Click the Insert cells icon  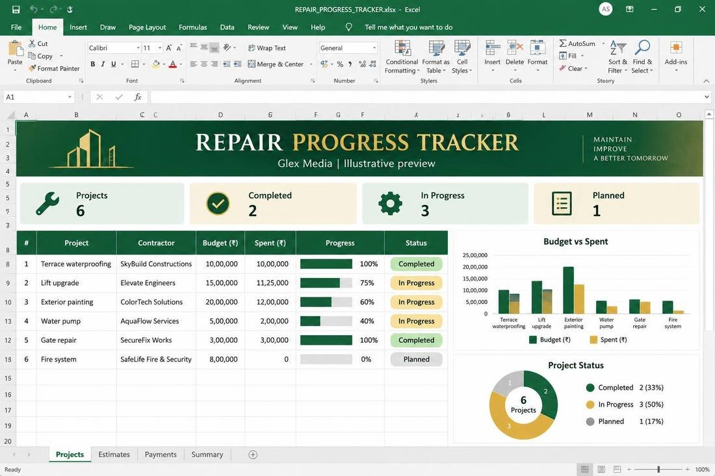coord(493,48)
